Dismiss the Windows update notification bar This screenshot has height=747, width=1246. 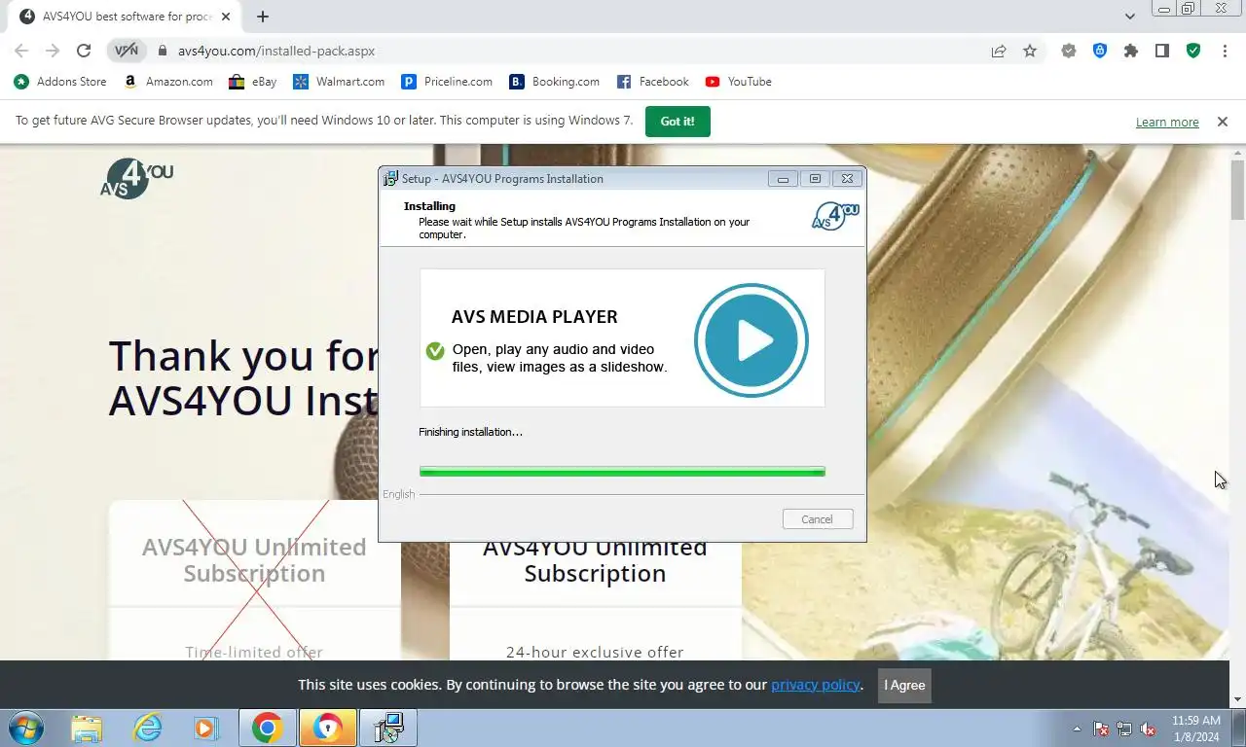(x=1222, y=122)
